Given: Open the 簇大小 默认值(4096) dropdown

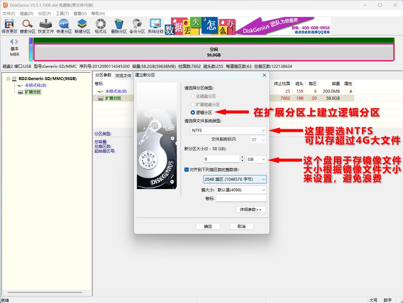Looking at the screenshot, I should coord(241,190).
